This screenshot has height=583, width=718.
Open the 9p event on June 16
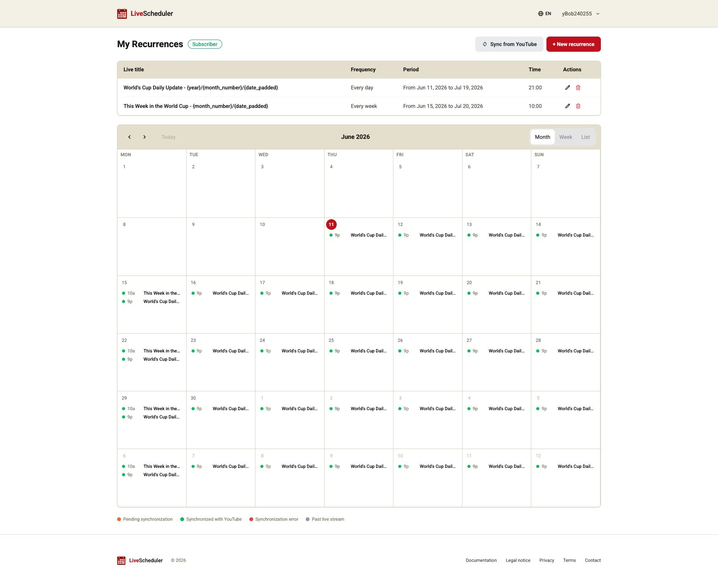221,293
